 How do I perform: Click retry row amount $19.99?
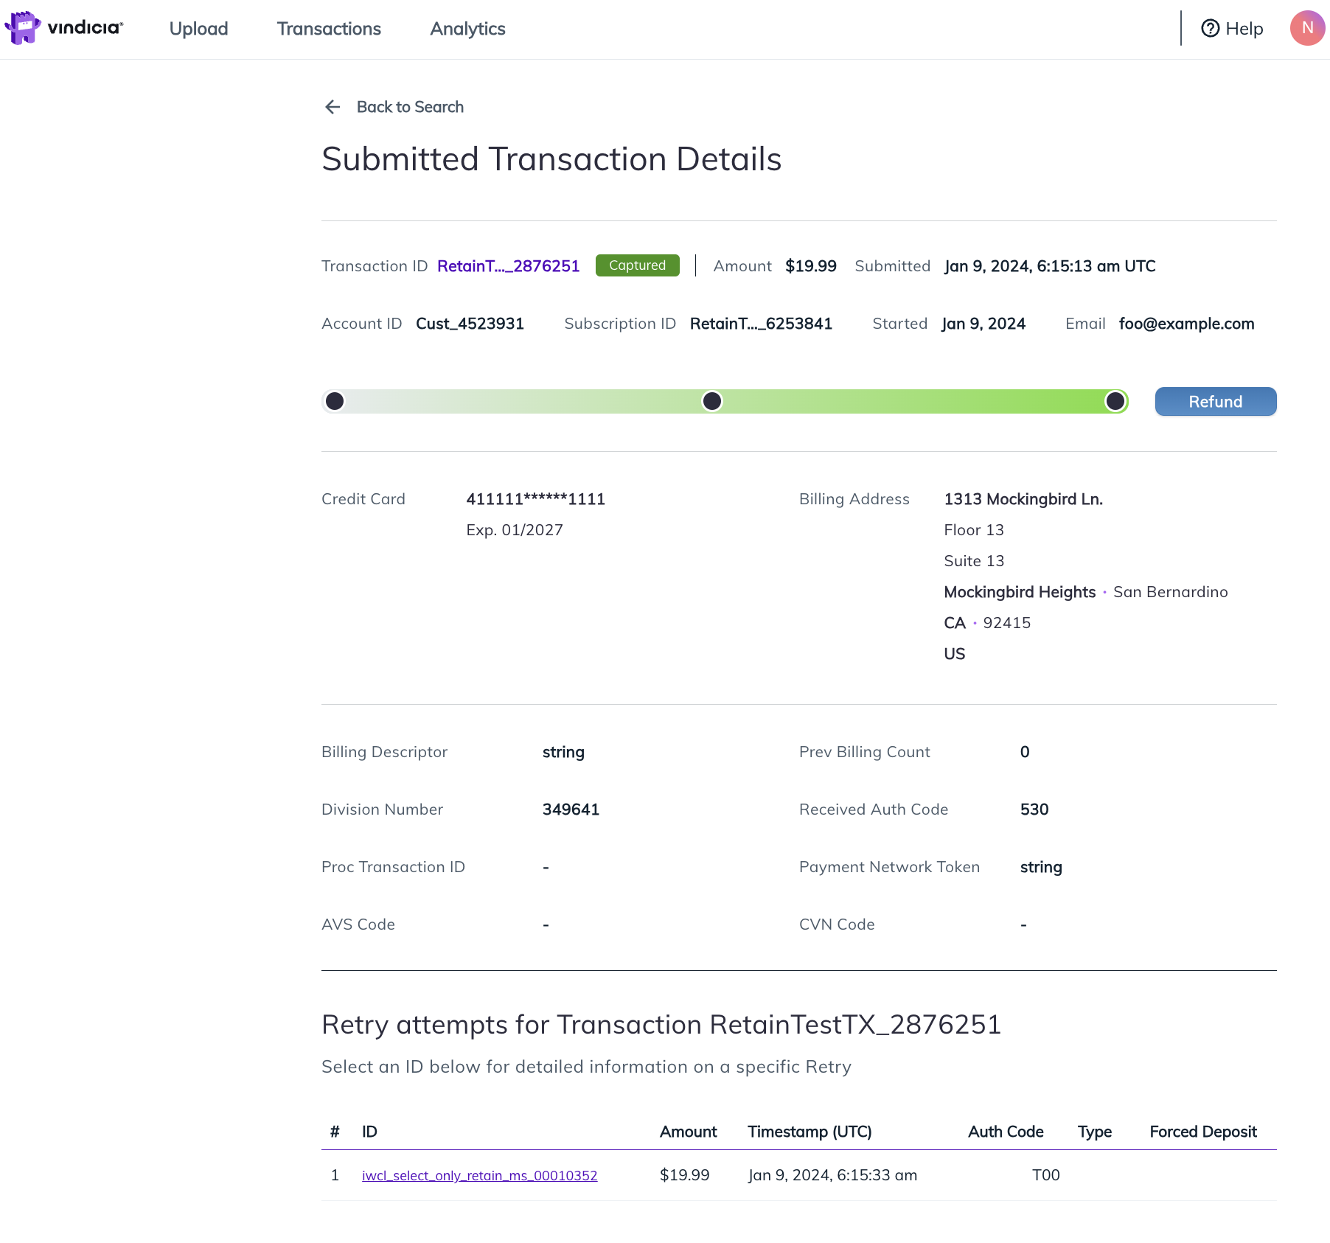(x=684, y=1175)
